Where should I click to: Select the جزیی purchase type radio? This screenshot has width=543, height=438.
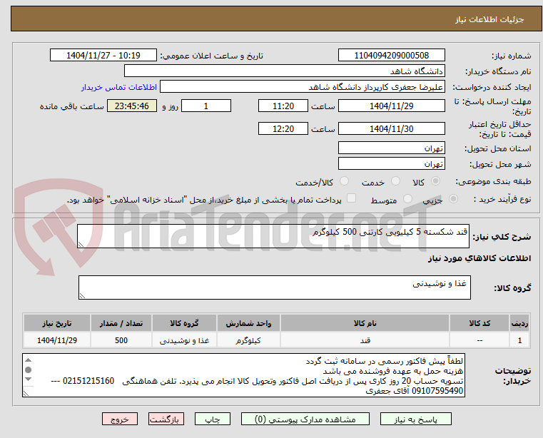[453, 199]
